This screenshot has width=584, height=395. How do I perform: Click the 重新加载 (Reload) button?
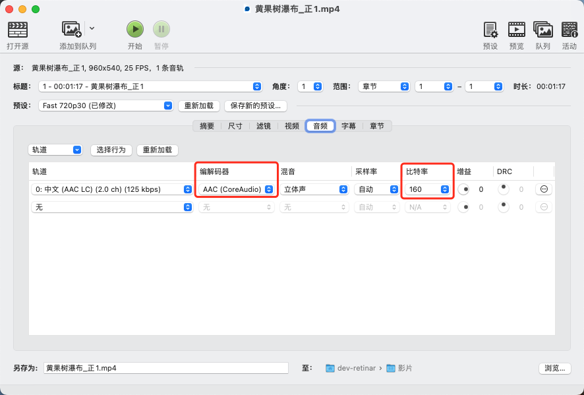(157, 150)
